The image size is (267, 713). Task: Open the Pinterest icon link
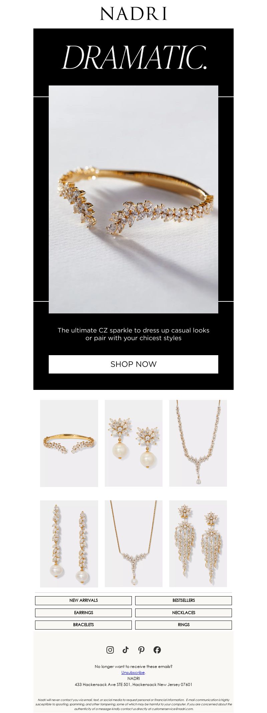142,650
